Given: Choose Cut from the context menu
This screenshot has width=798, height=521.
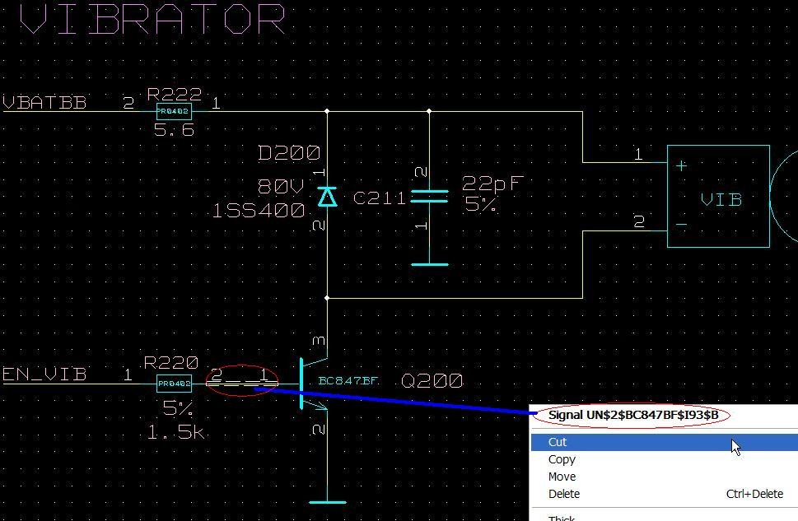Looking at the screenshot, I should 558,442.
